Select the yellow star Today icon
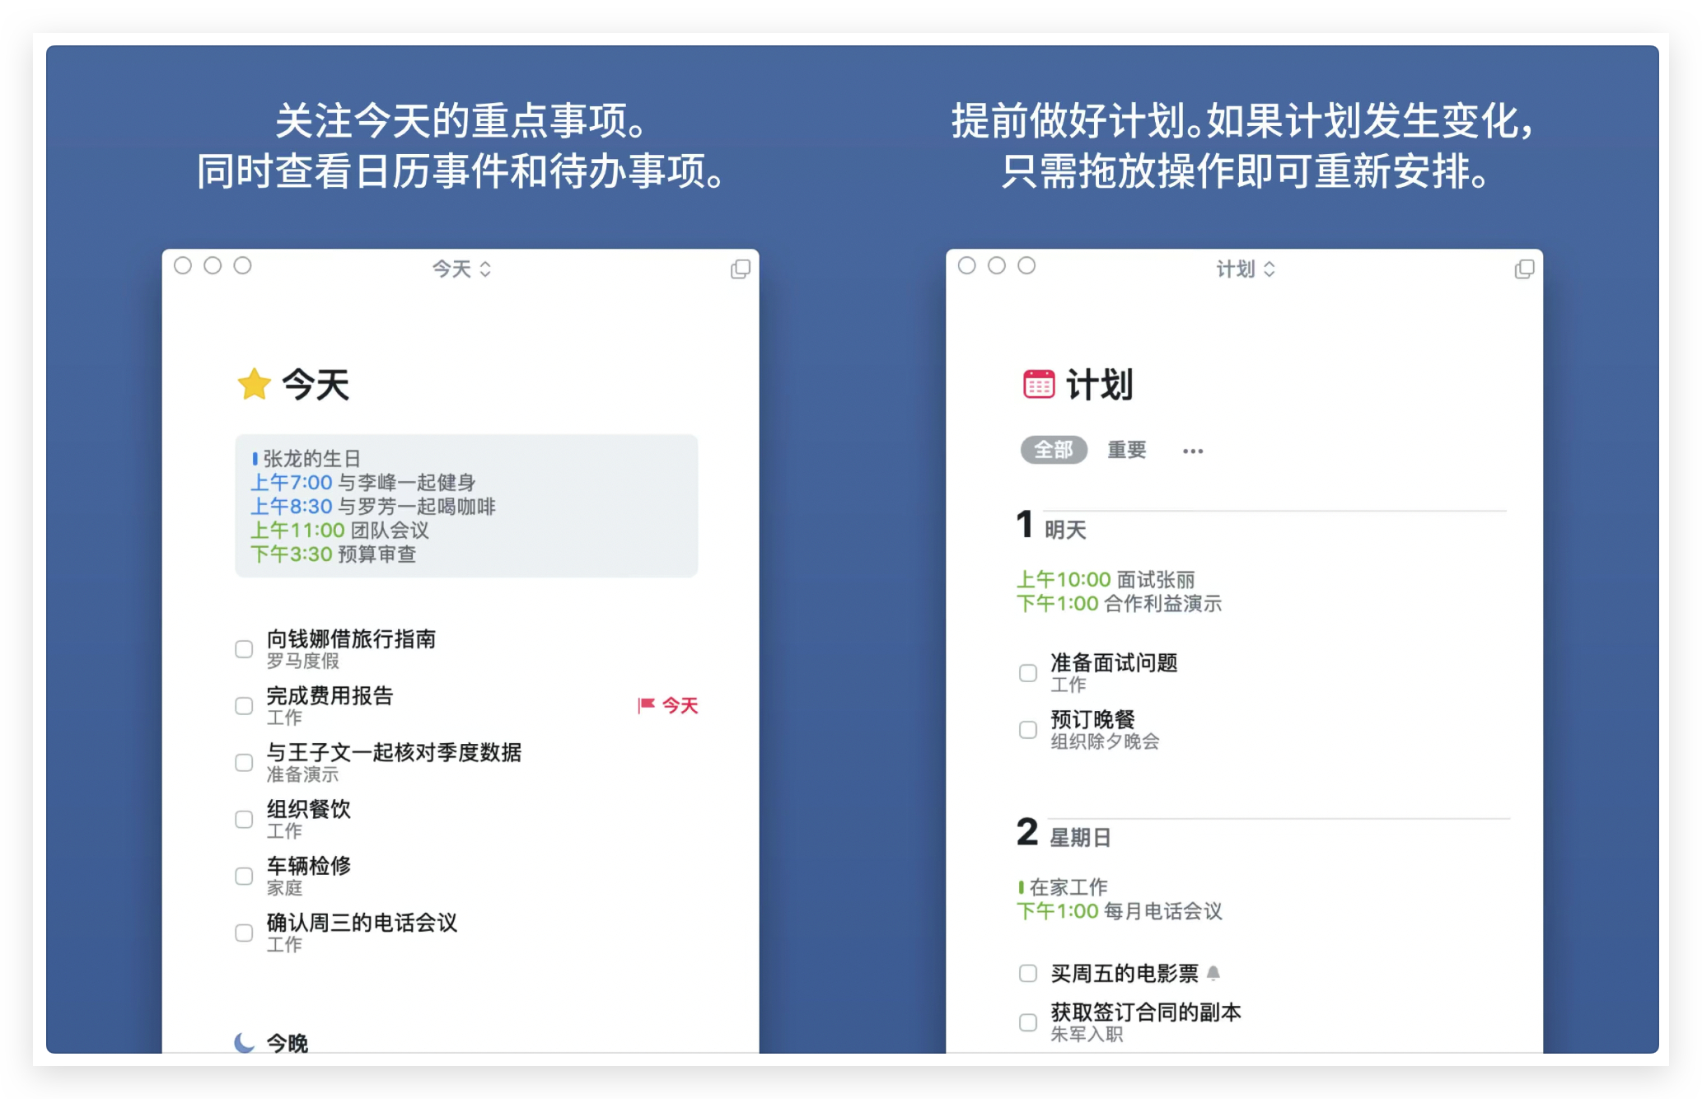The width and height of the screenshot is (1702, 1099). click(254, 383)
